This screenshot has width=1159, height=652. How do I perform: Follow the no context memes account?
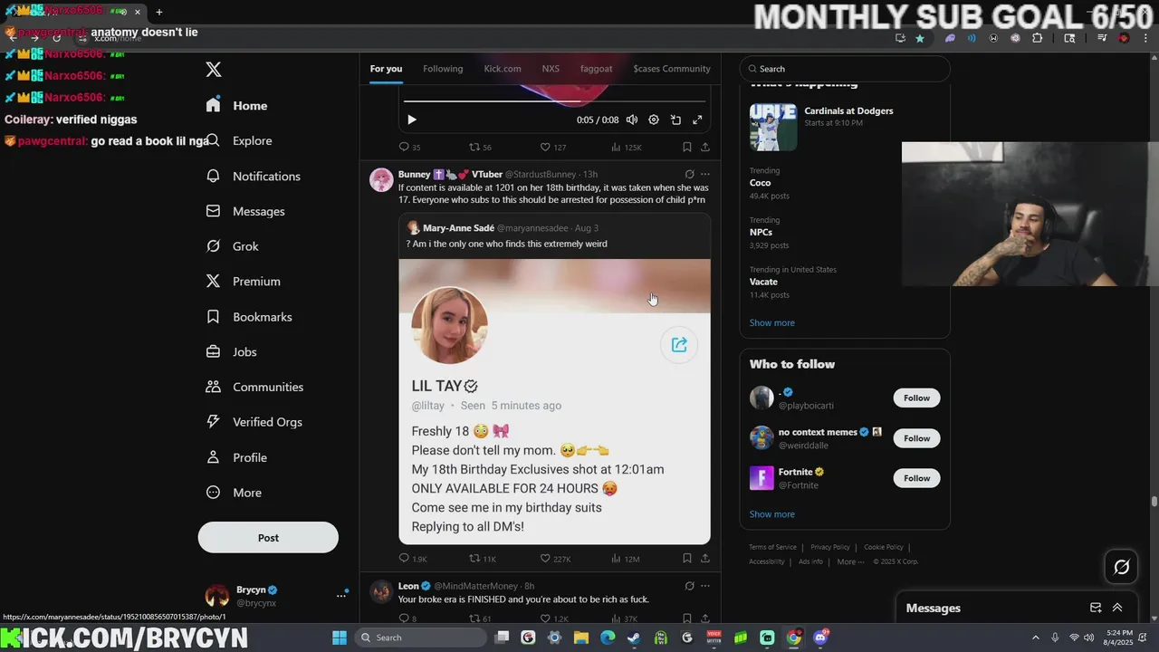[916, 438]
